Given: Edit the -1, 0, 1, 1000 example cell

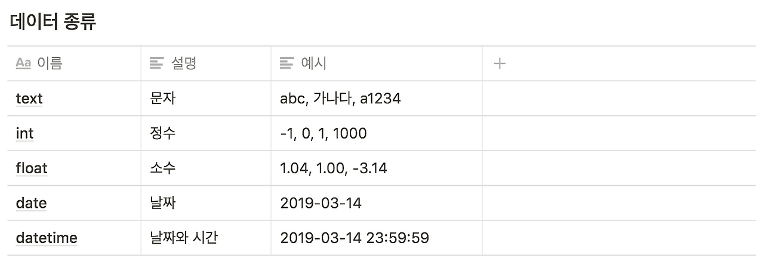Looking at the screenshot, I should [x=377, y=133].
